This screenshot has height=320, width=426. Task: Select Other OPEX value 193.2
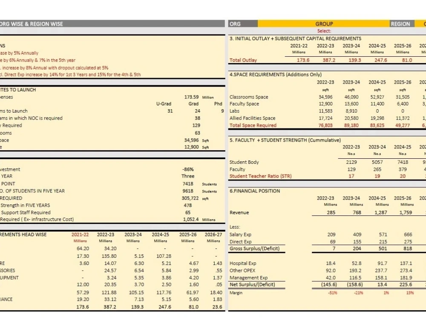tap(355, 271)
